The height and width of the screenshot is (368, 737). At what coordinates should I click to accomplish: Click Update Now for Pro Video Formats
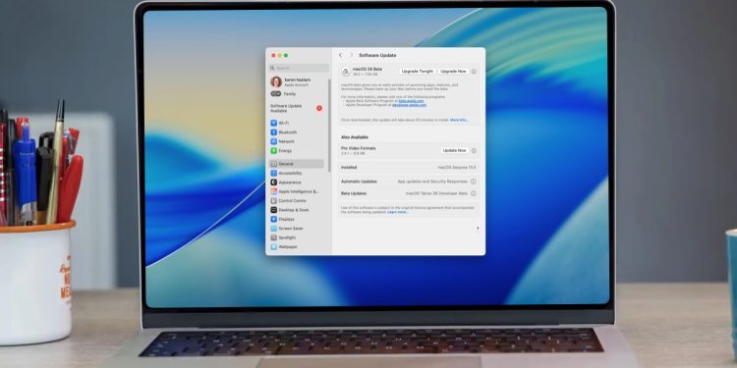(x=455, y=151)
